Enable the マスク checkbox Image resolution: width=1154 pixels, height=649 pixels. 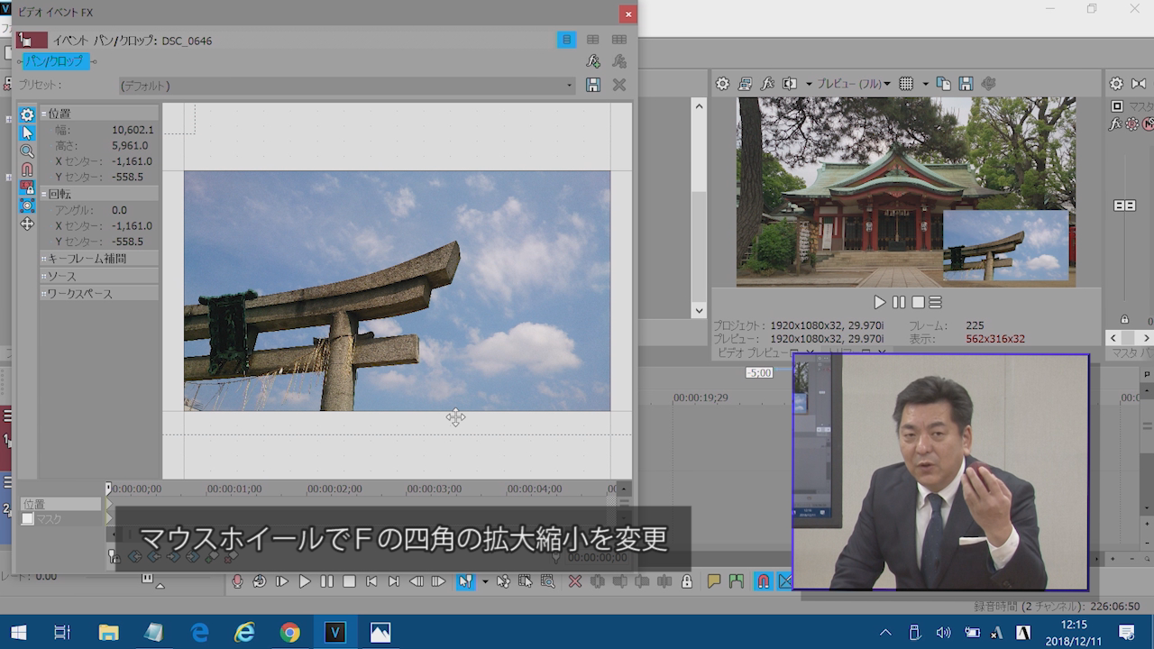(x=28, y=519)
